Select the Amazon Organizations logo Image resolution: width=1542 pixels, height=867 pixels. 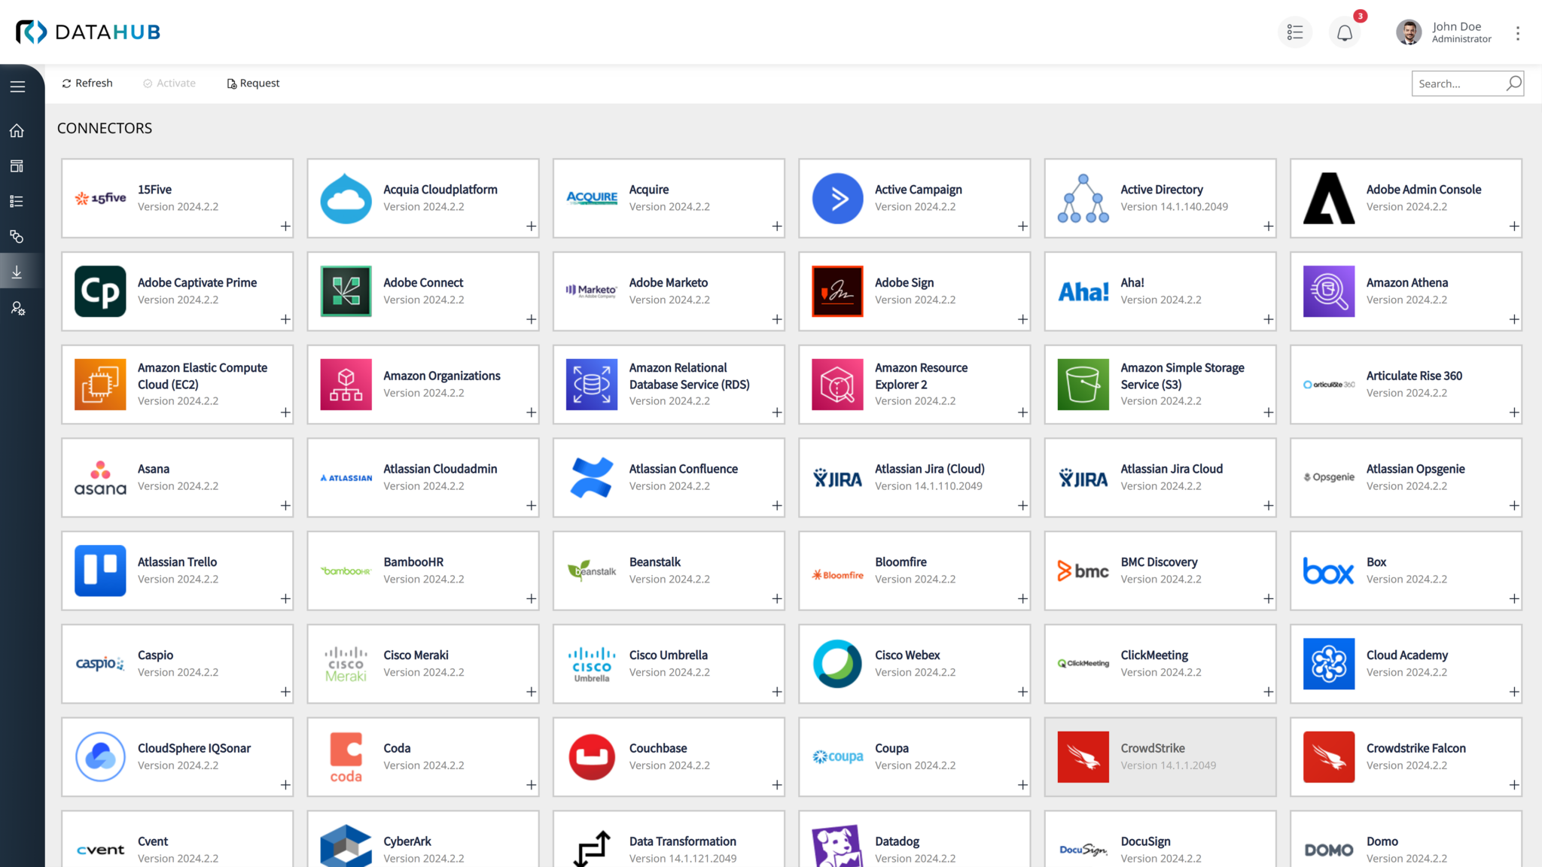point(346,385)
